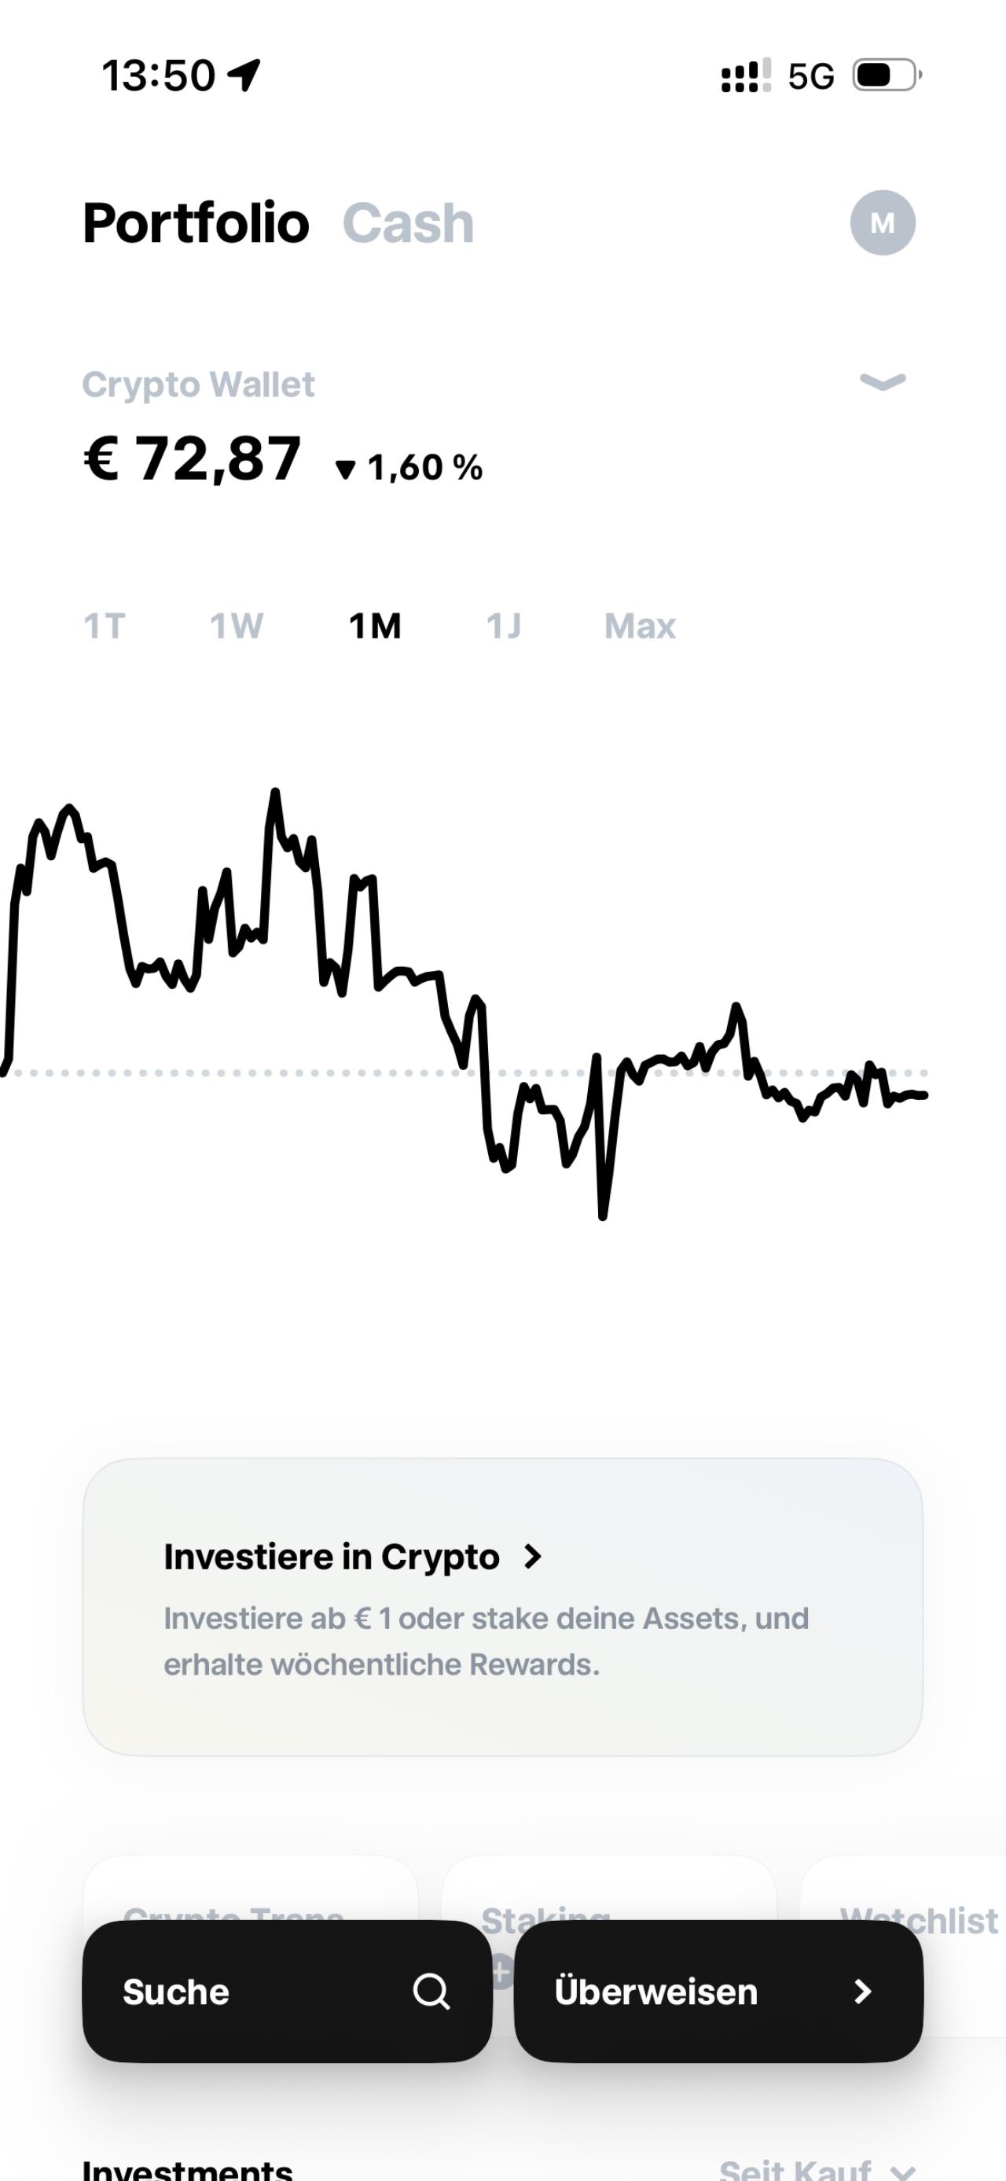Tap the profile avatar with letter M
This screenshot has height=2181, width=1006.
(x=883, y=223)
